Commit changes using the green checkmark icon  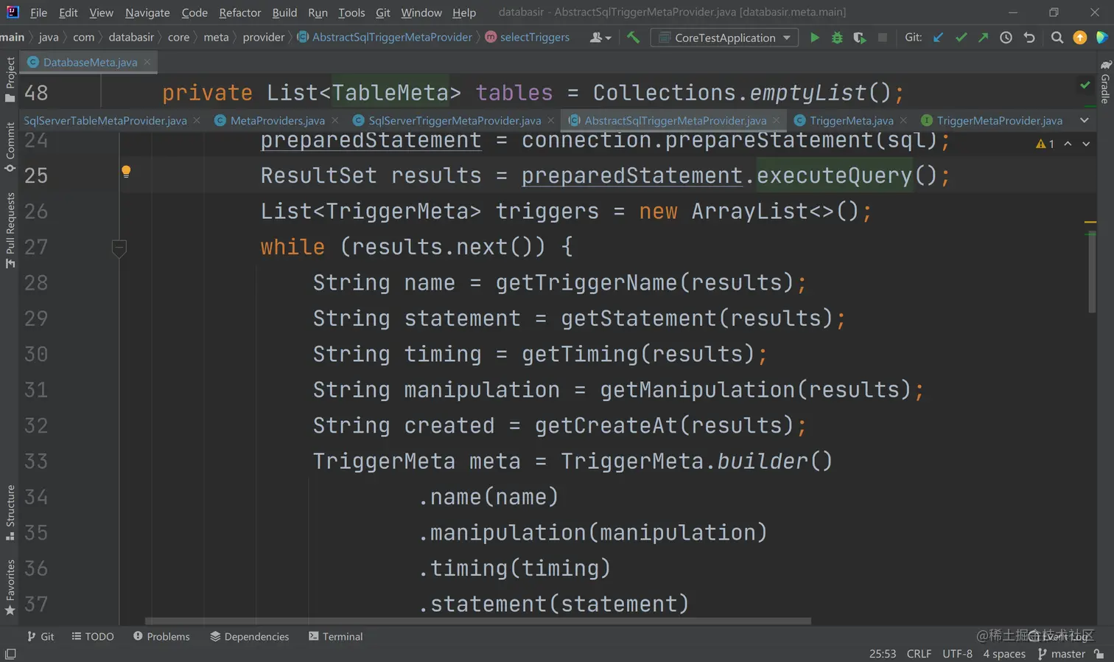[961, 38]
